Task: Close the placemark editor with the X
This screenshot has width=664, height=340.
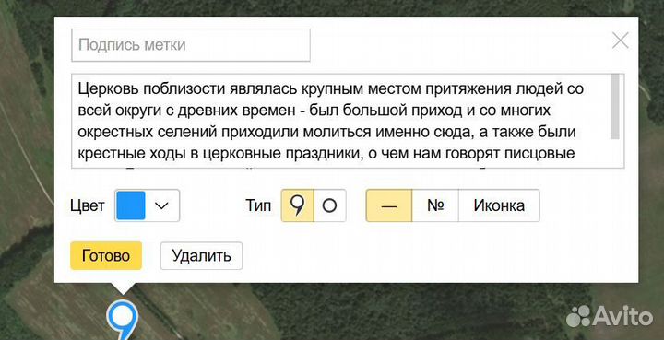Action: 621,41
